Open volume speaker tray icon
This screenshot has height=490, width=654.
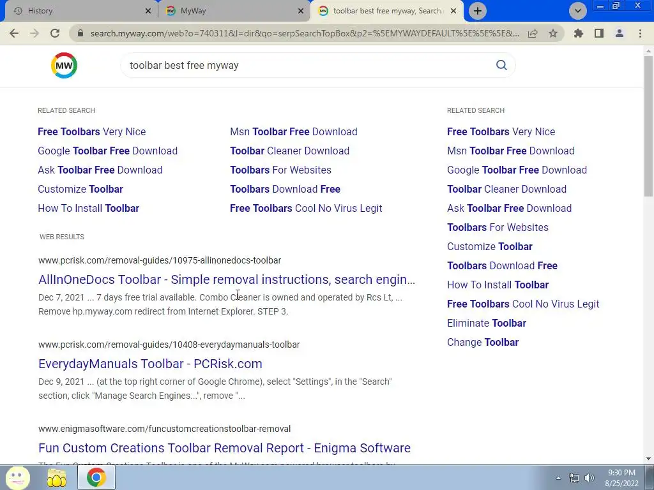click(x=589, y=478)
